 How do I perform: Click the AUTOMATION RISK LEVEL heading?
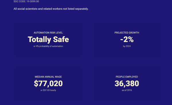pyautogui.click(x=48, y=33)
